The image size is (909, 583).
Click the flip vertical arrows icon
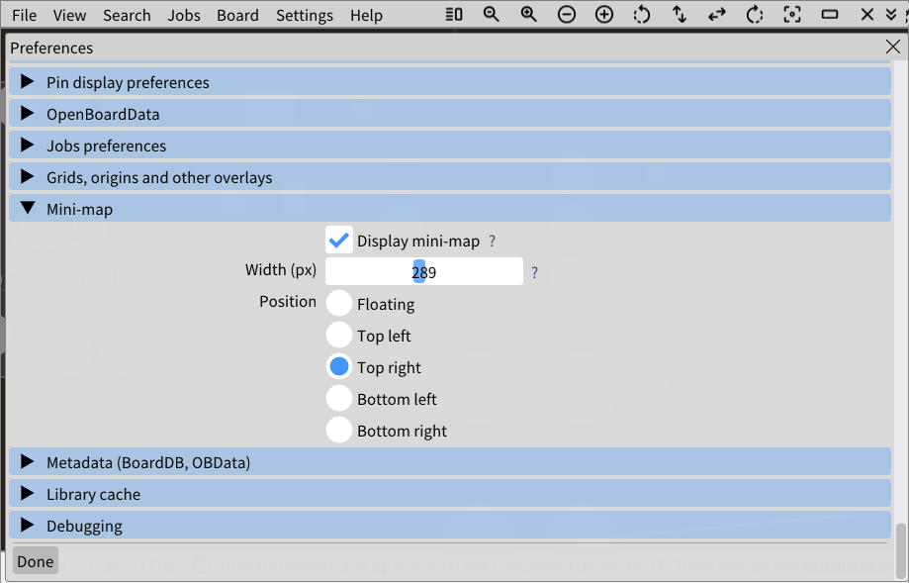679,14
